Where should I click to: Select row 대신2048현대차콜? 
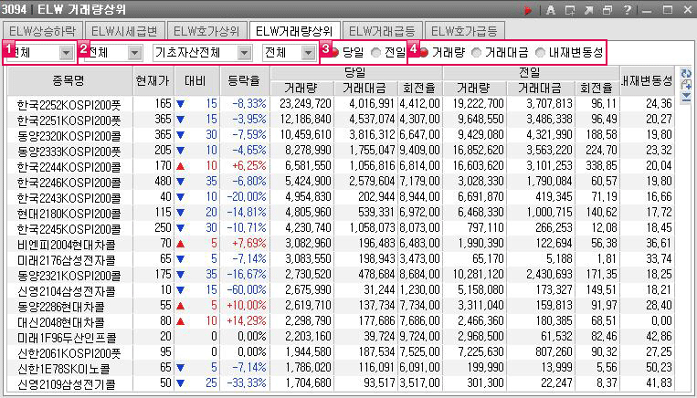click(341, 321)
